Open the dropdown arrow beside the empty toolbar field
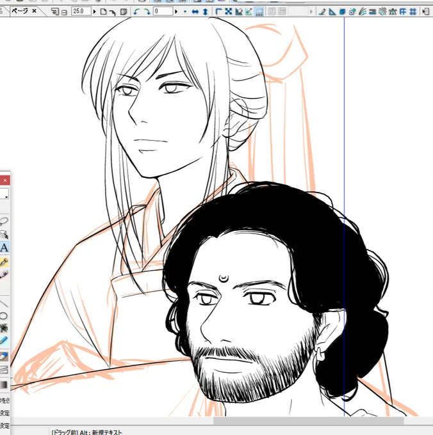The image size is (433, 435). tap(311, 12)
